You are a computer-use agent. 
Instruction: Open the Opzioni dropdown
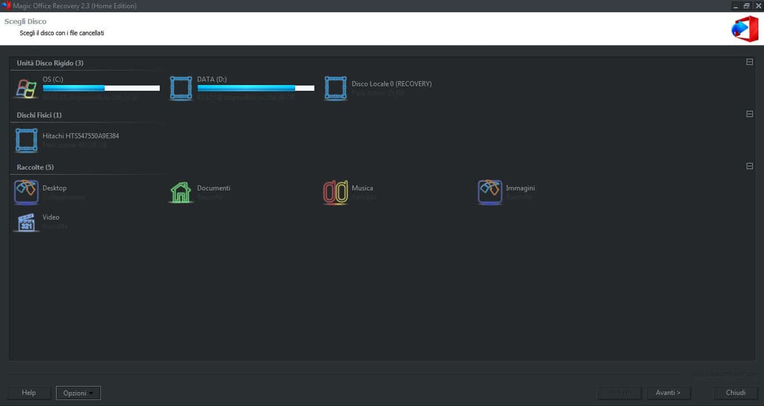[78, 393]
